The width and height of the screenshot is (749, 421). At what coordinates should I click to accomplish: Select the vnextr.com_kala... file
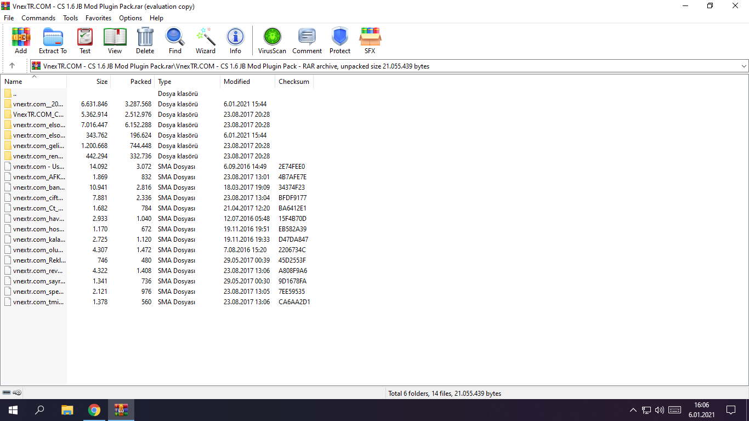point(33,240)
